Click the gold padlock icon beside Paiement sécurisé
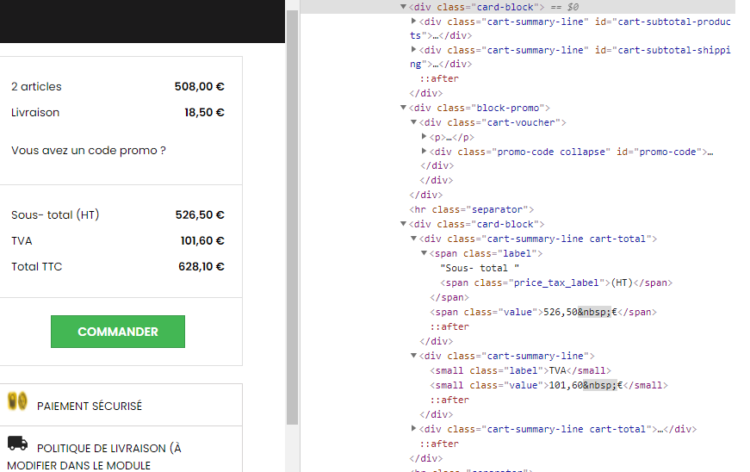Image resolution: width=750 pixels, height=472 pixels. coord(18,401)
